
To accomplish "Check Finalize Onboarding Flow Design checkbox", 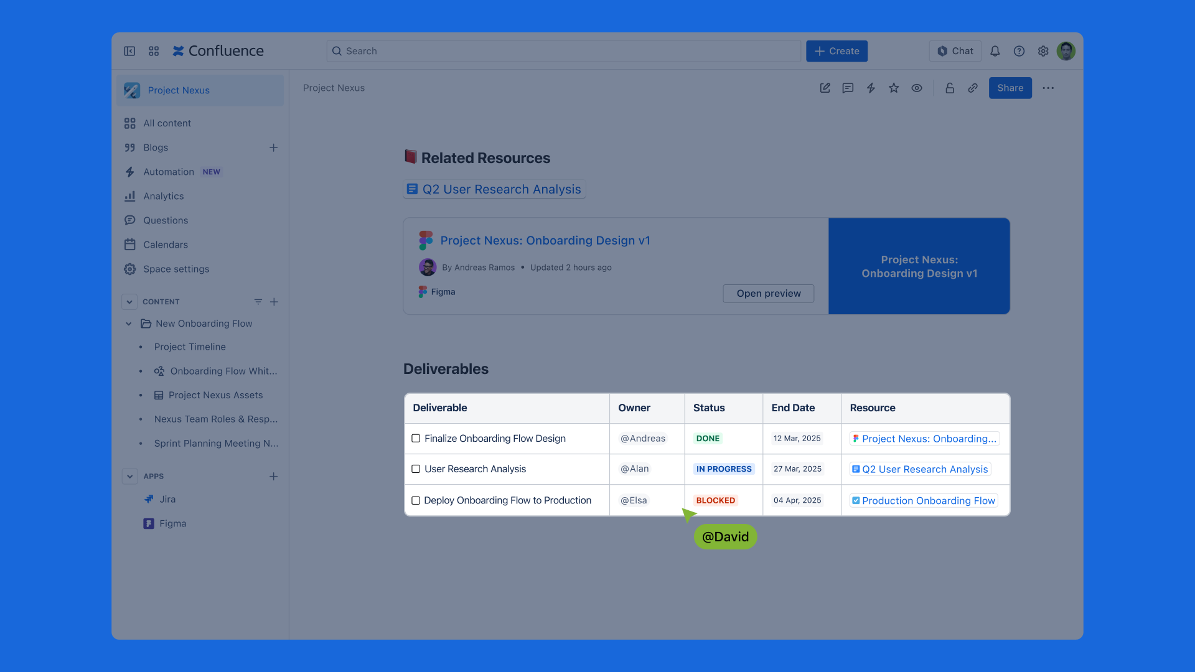I will [x=416, y=439].
